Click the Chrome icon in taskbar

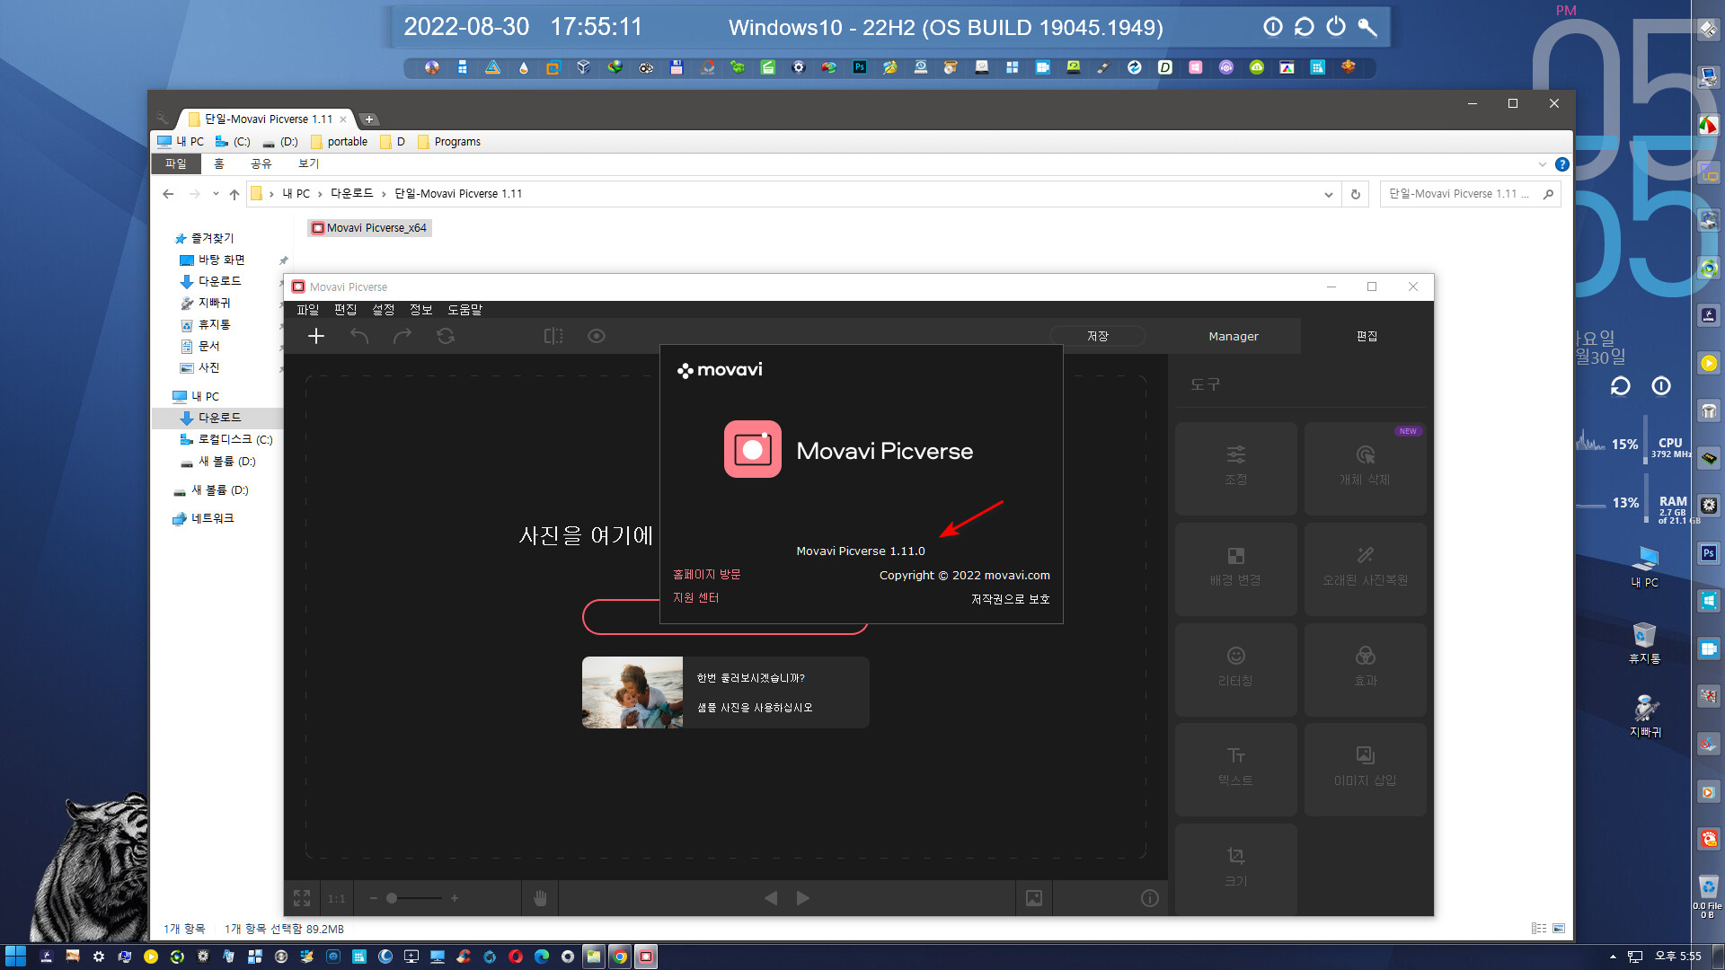(x=620, y=957)
